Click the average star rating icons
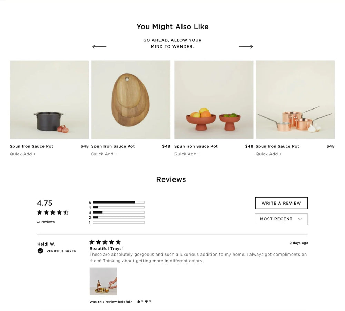This screenshot has width=345, height=311. [x=53, y=212]
